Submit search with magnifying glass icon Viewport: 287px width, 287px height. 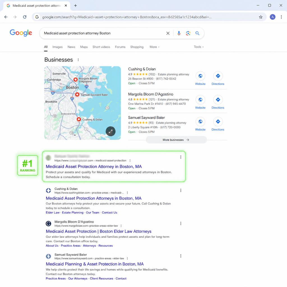pos(197,33)
